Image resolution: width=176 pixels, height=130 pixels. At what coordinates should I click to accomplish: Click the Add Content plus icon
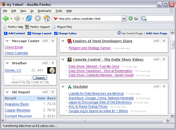click(x=6, y=33)
